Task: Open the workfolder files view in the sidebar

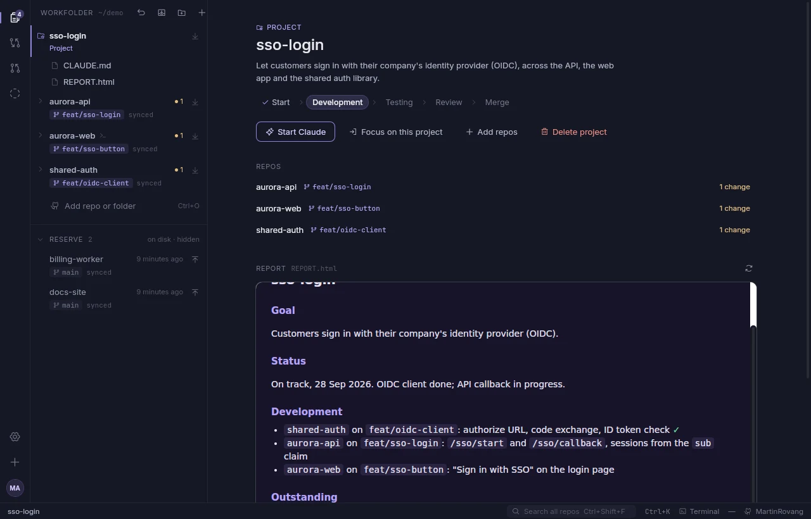Action: [x=15, y=17]
